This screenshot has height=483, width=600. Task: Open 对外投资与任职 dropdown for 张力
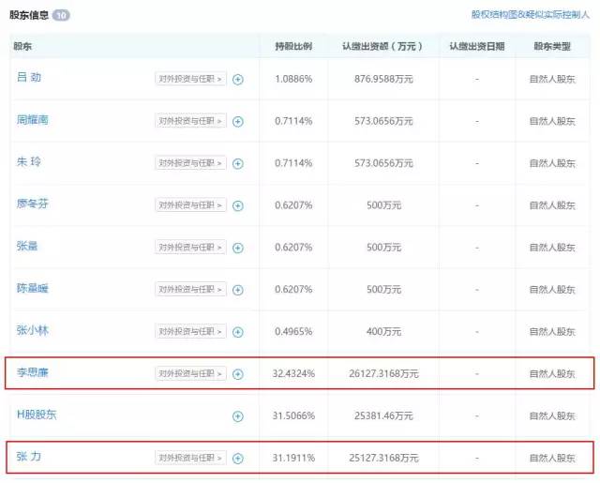point(190,458)
